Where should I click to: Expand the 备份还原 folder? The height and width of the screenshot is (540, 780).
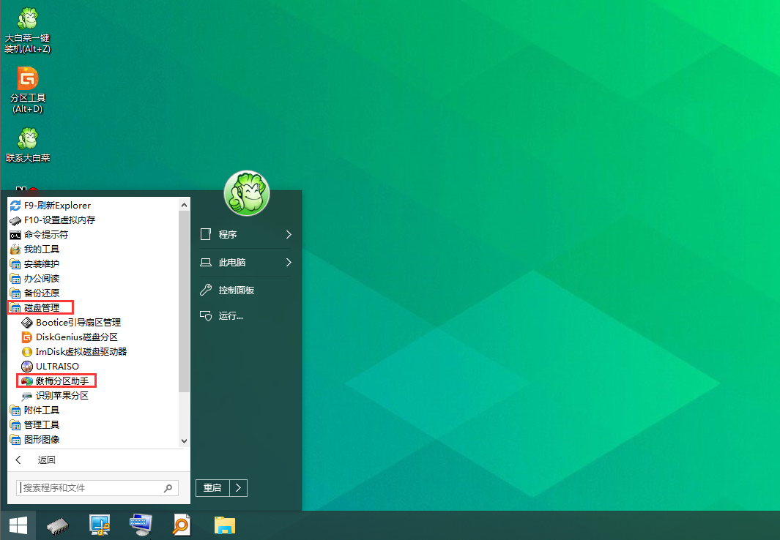point(34,293)
